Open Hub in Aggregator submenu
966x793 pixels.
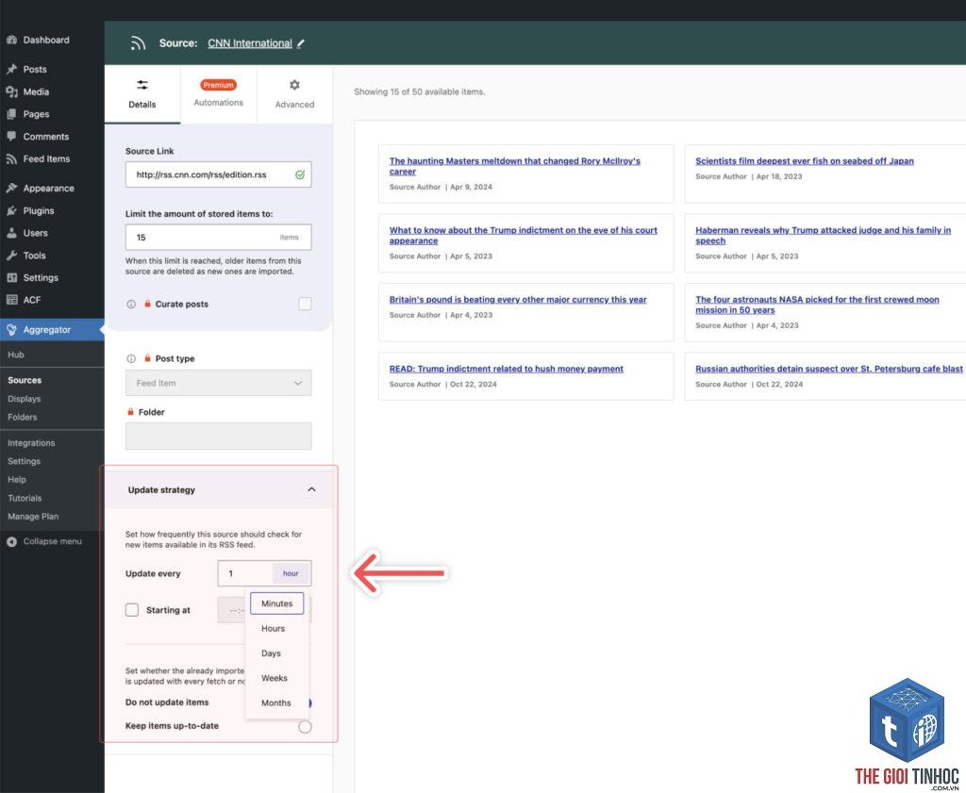pyautogui.click(x=16, y=355)
